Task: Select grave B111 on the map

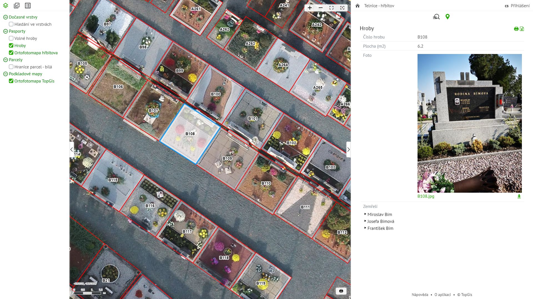Action: (x=305, y=207)
